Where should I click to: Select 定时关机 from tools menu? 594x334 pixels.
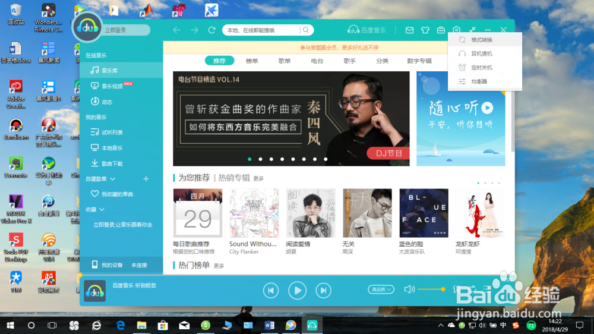tap(485, 68)
